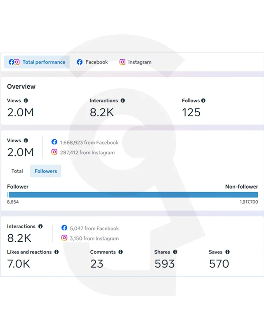
Task: Switch to the Instagram tab
Action: pyautogui.click(x=135, y=62)
